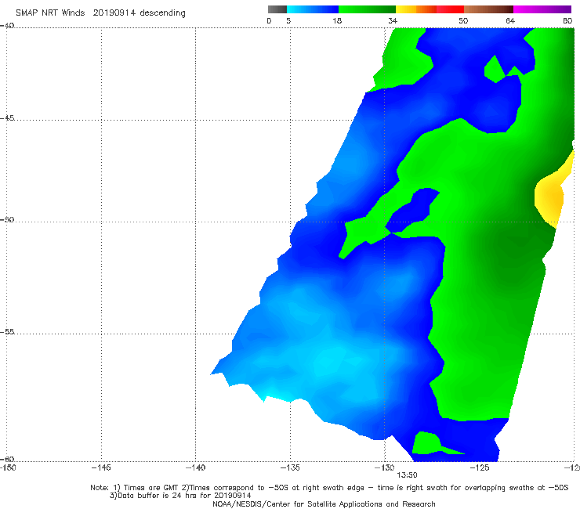This screenshot has height=509, width=580.
Task: Click the yellow high-wind patch on the map
Action: [550, 198]
